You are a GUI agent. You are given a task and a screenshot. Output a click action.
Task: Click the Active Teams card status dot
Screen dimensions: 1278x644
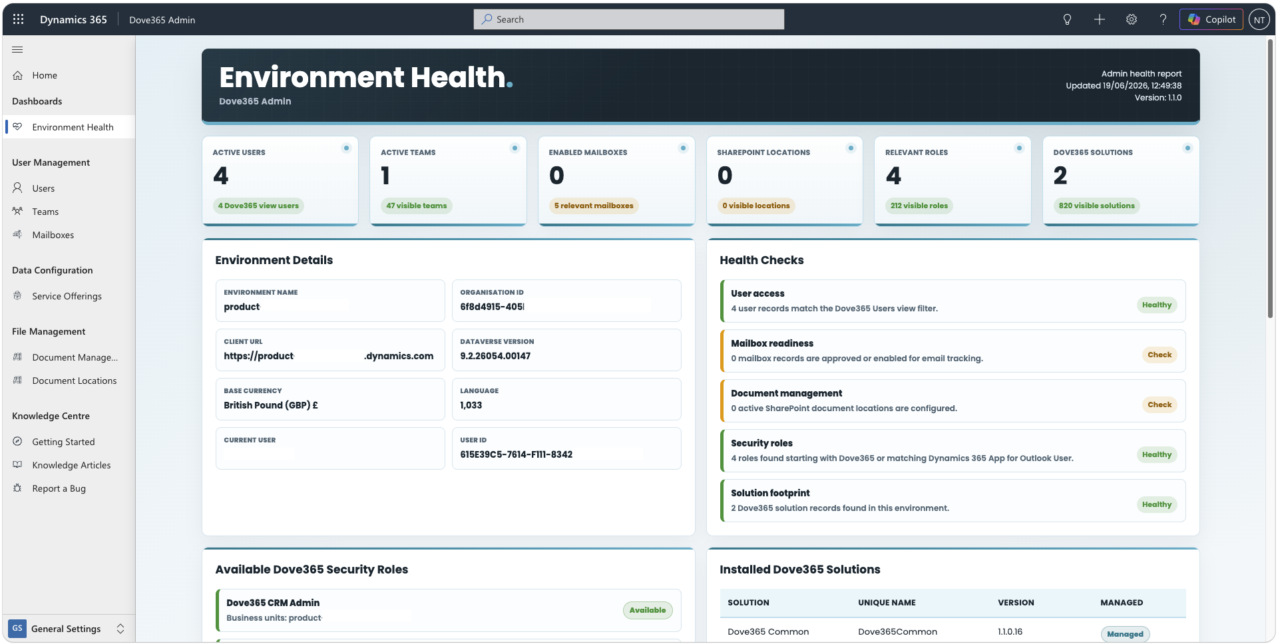coord(515,148)
